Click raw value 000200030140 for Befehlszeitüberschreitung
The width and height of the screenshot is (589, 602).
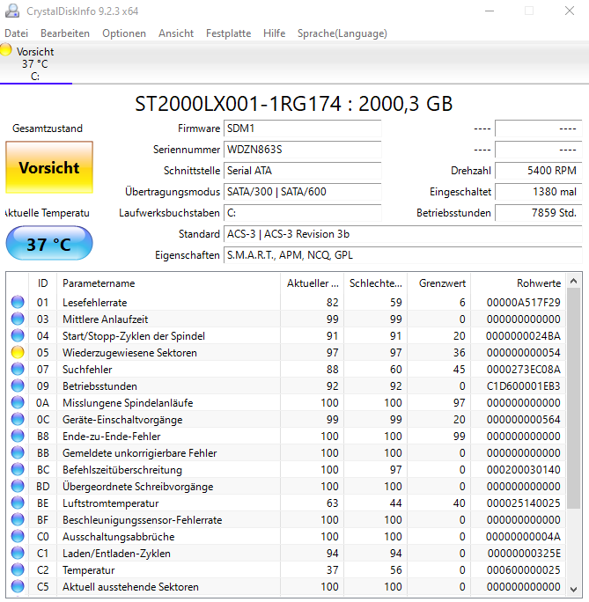[x=524, y=470]
